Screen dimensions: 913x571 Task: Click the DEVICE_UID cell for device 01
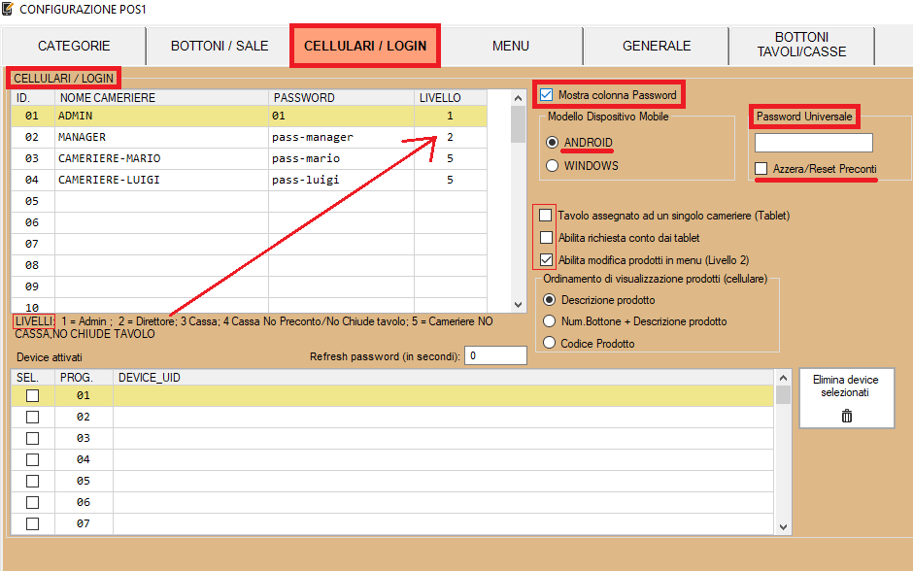443,396
